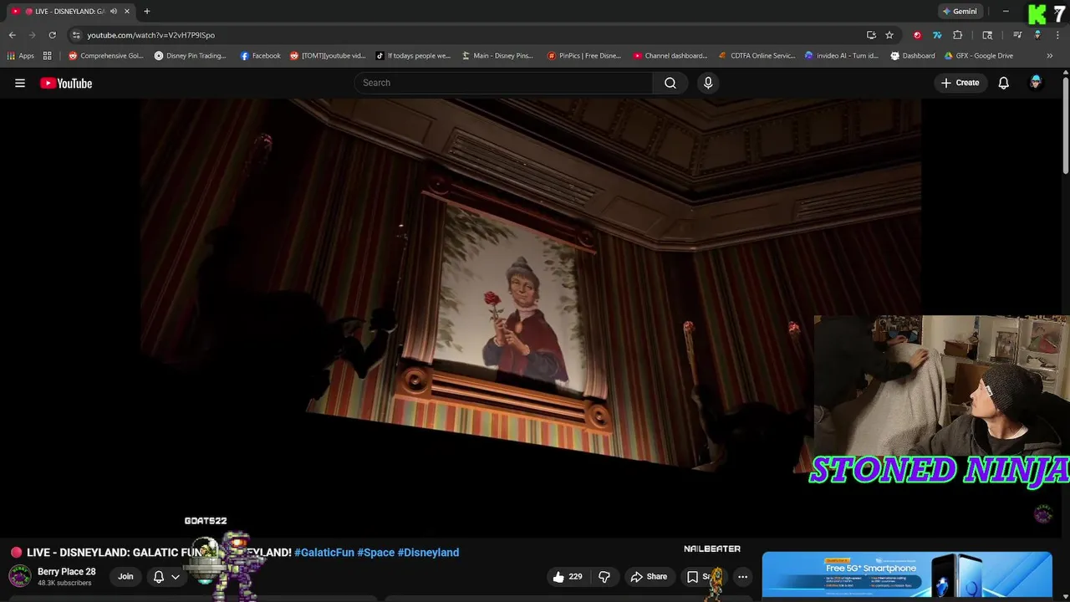Open YouTube notifications bell in header
This screenshot has height=602, width=1070.
point(1004,83)
